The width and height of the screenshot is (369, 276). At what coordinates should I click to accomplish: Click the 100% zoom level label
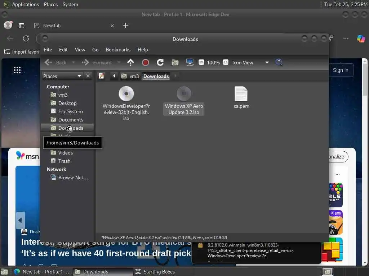pyautogui.click(x=213, y=63)
